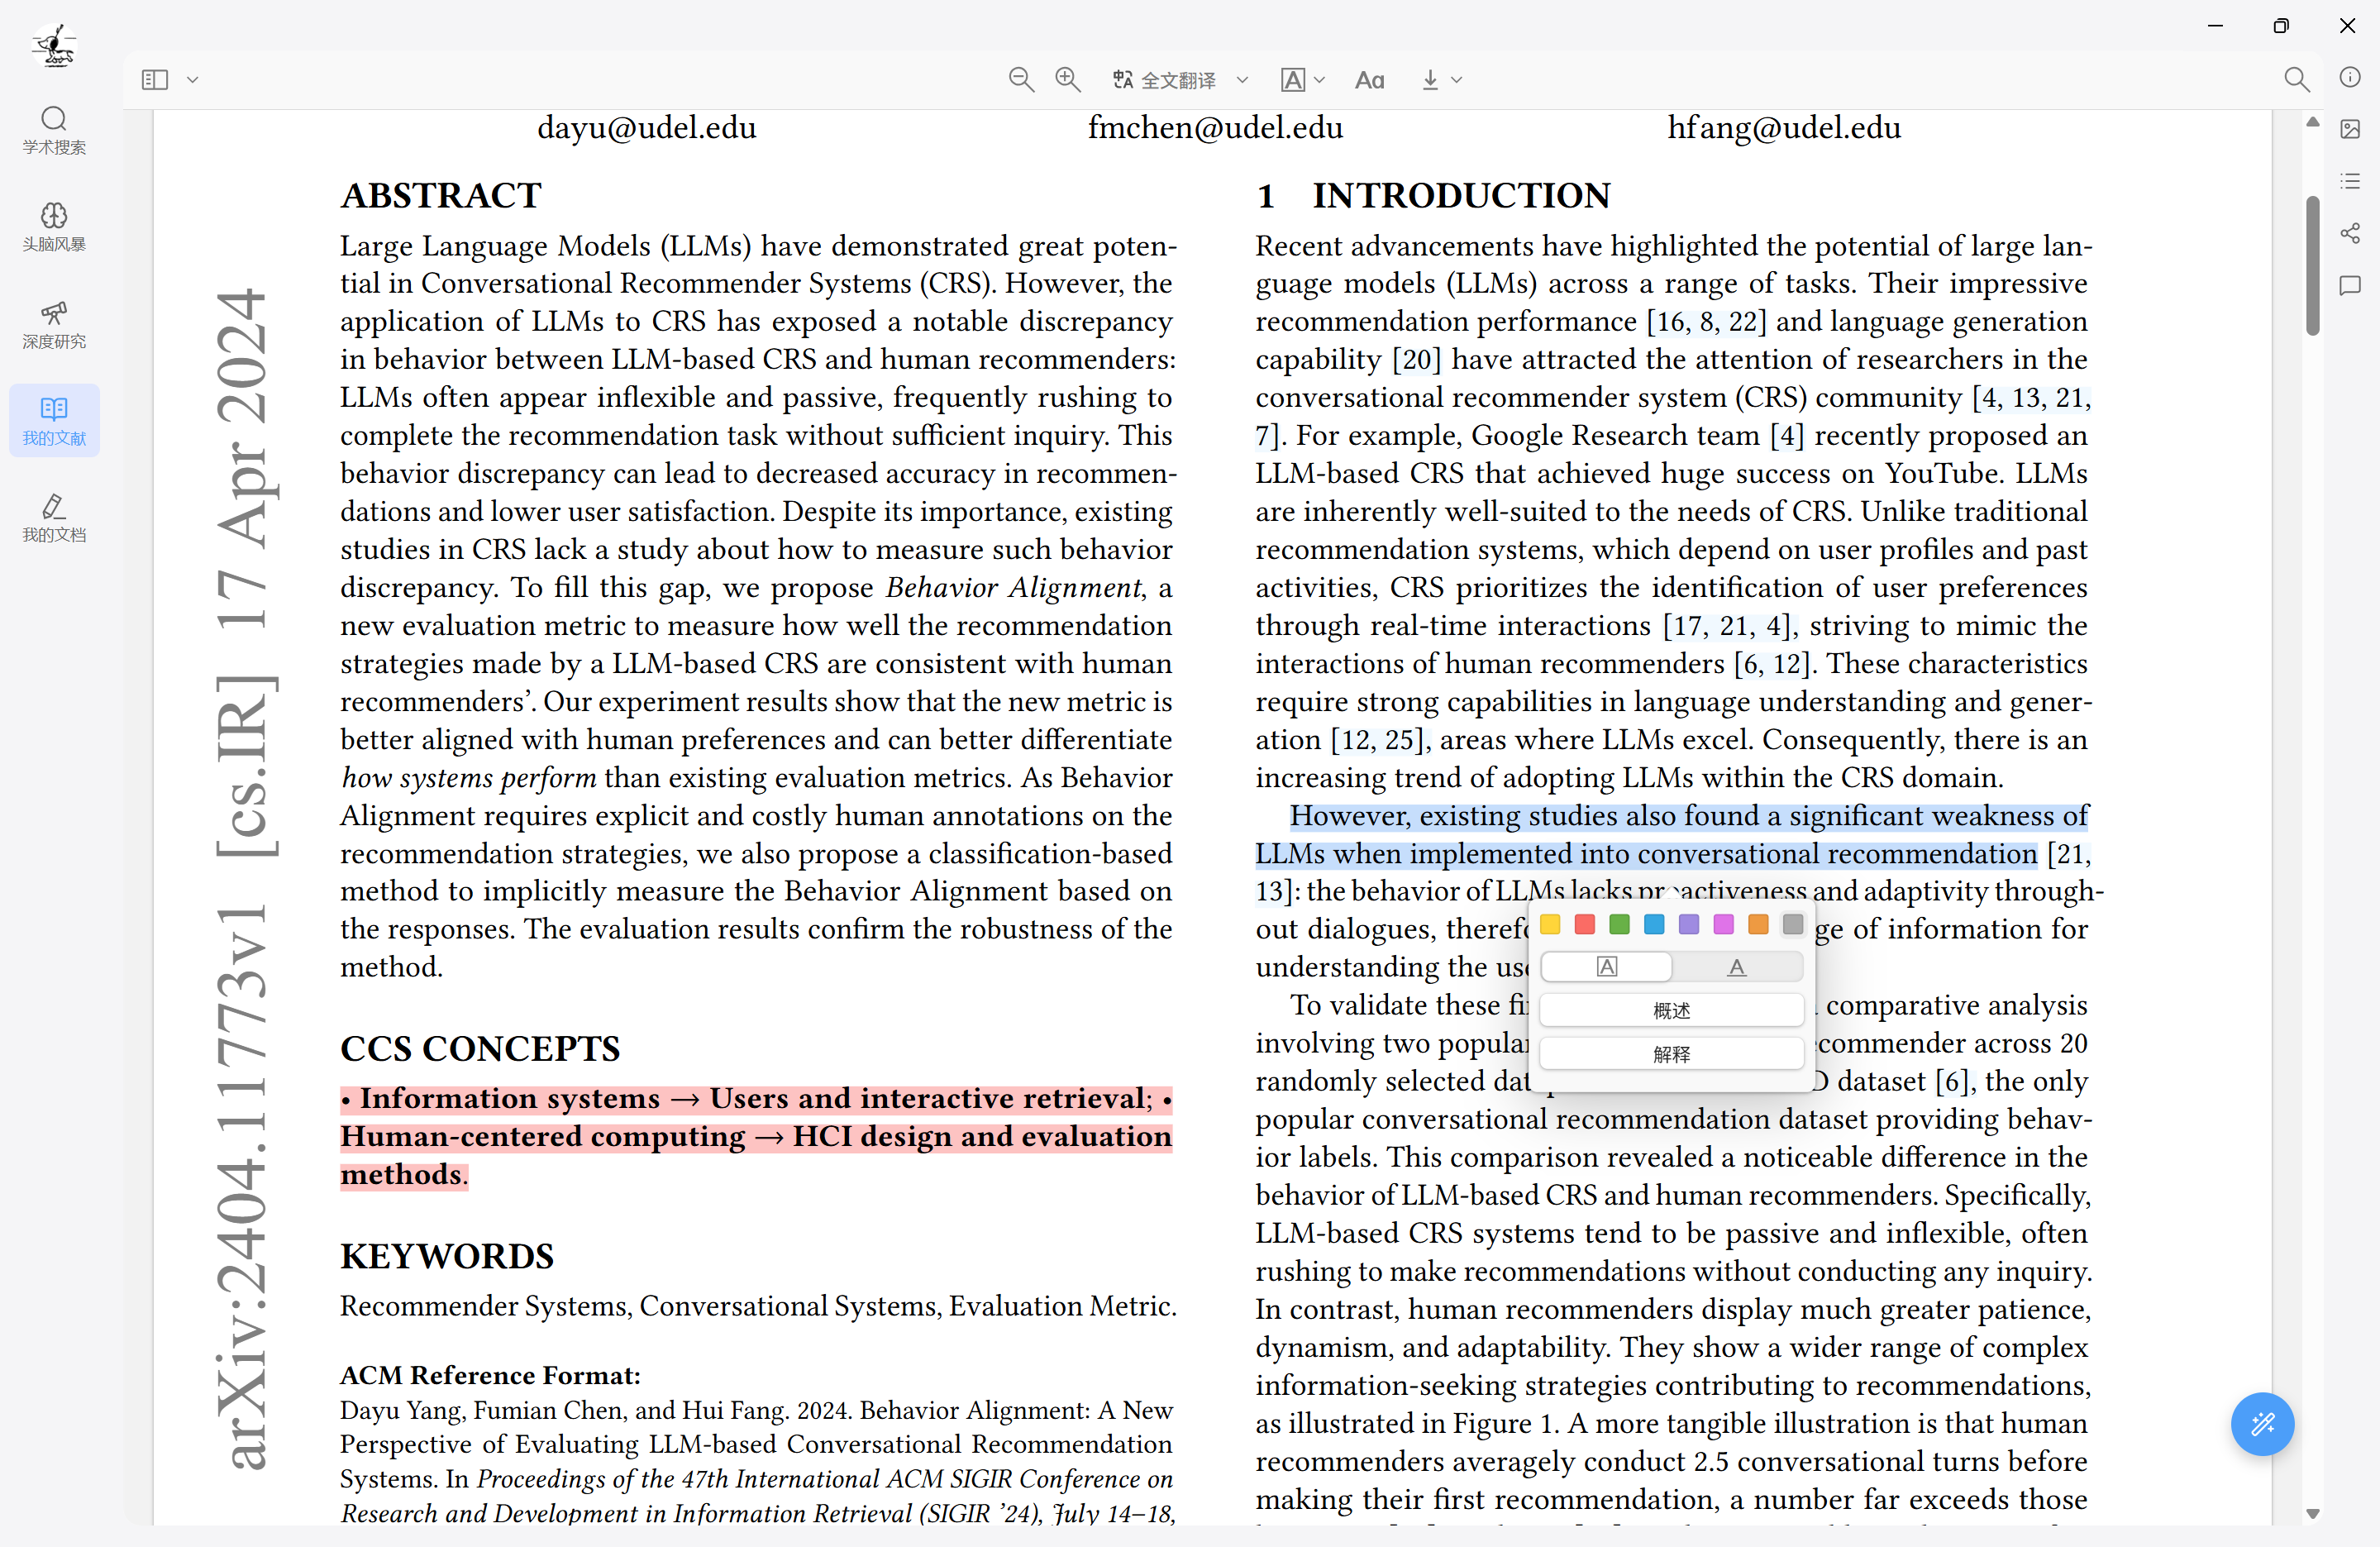
Task: Open the comments panel icon
Action: point(2349,286)
